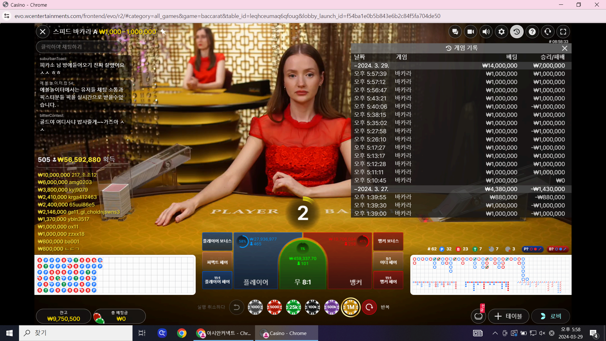
Task: Click the undo bet arrow button
Action: coord(236,307)
